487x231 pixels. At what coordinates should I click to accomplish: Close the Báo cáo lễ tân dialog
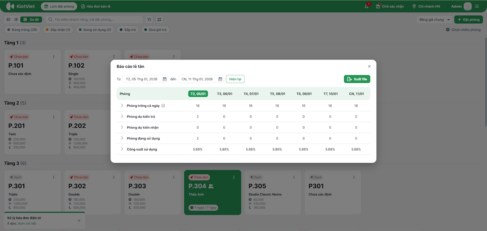click(369, 66)
